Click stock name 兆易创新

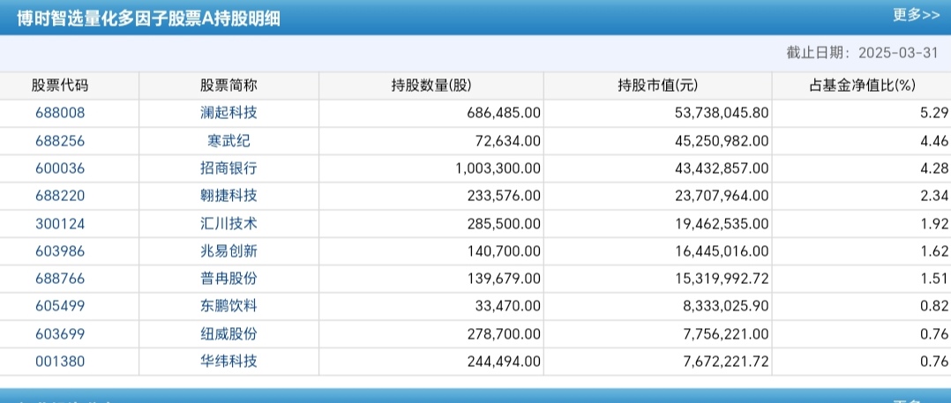[x=228, y=250]
